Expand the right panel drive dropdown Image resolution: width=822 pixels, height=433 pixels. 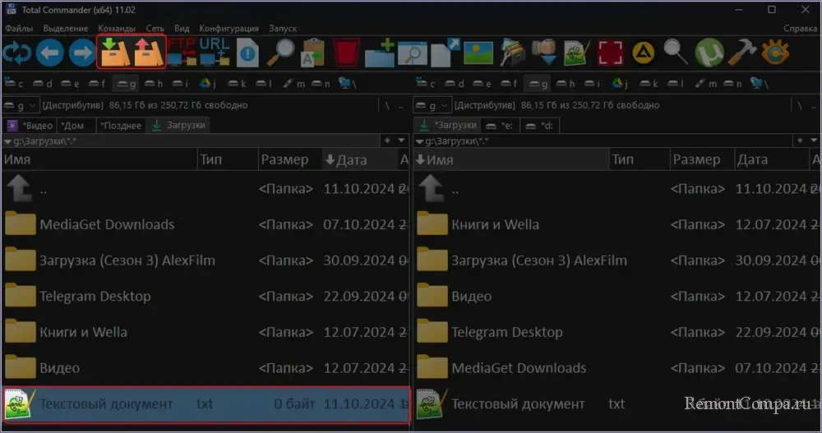431,105
